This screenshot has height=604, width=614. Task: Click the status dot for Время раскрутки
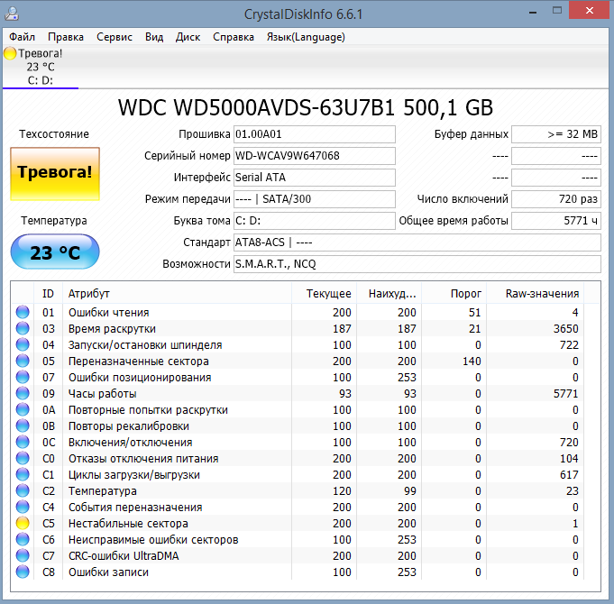[23, 328]
